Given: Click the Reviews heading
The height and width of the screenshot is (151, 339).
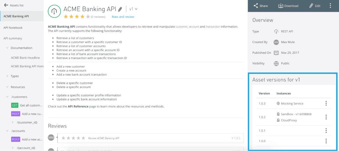Looking at the screenshot, I should coord(57,126).
